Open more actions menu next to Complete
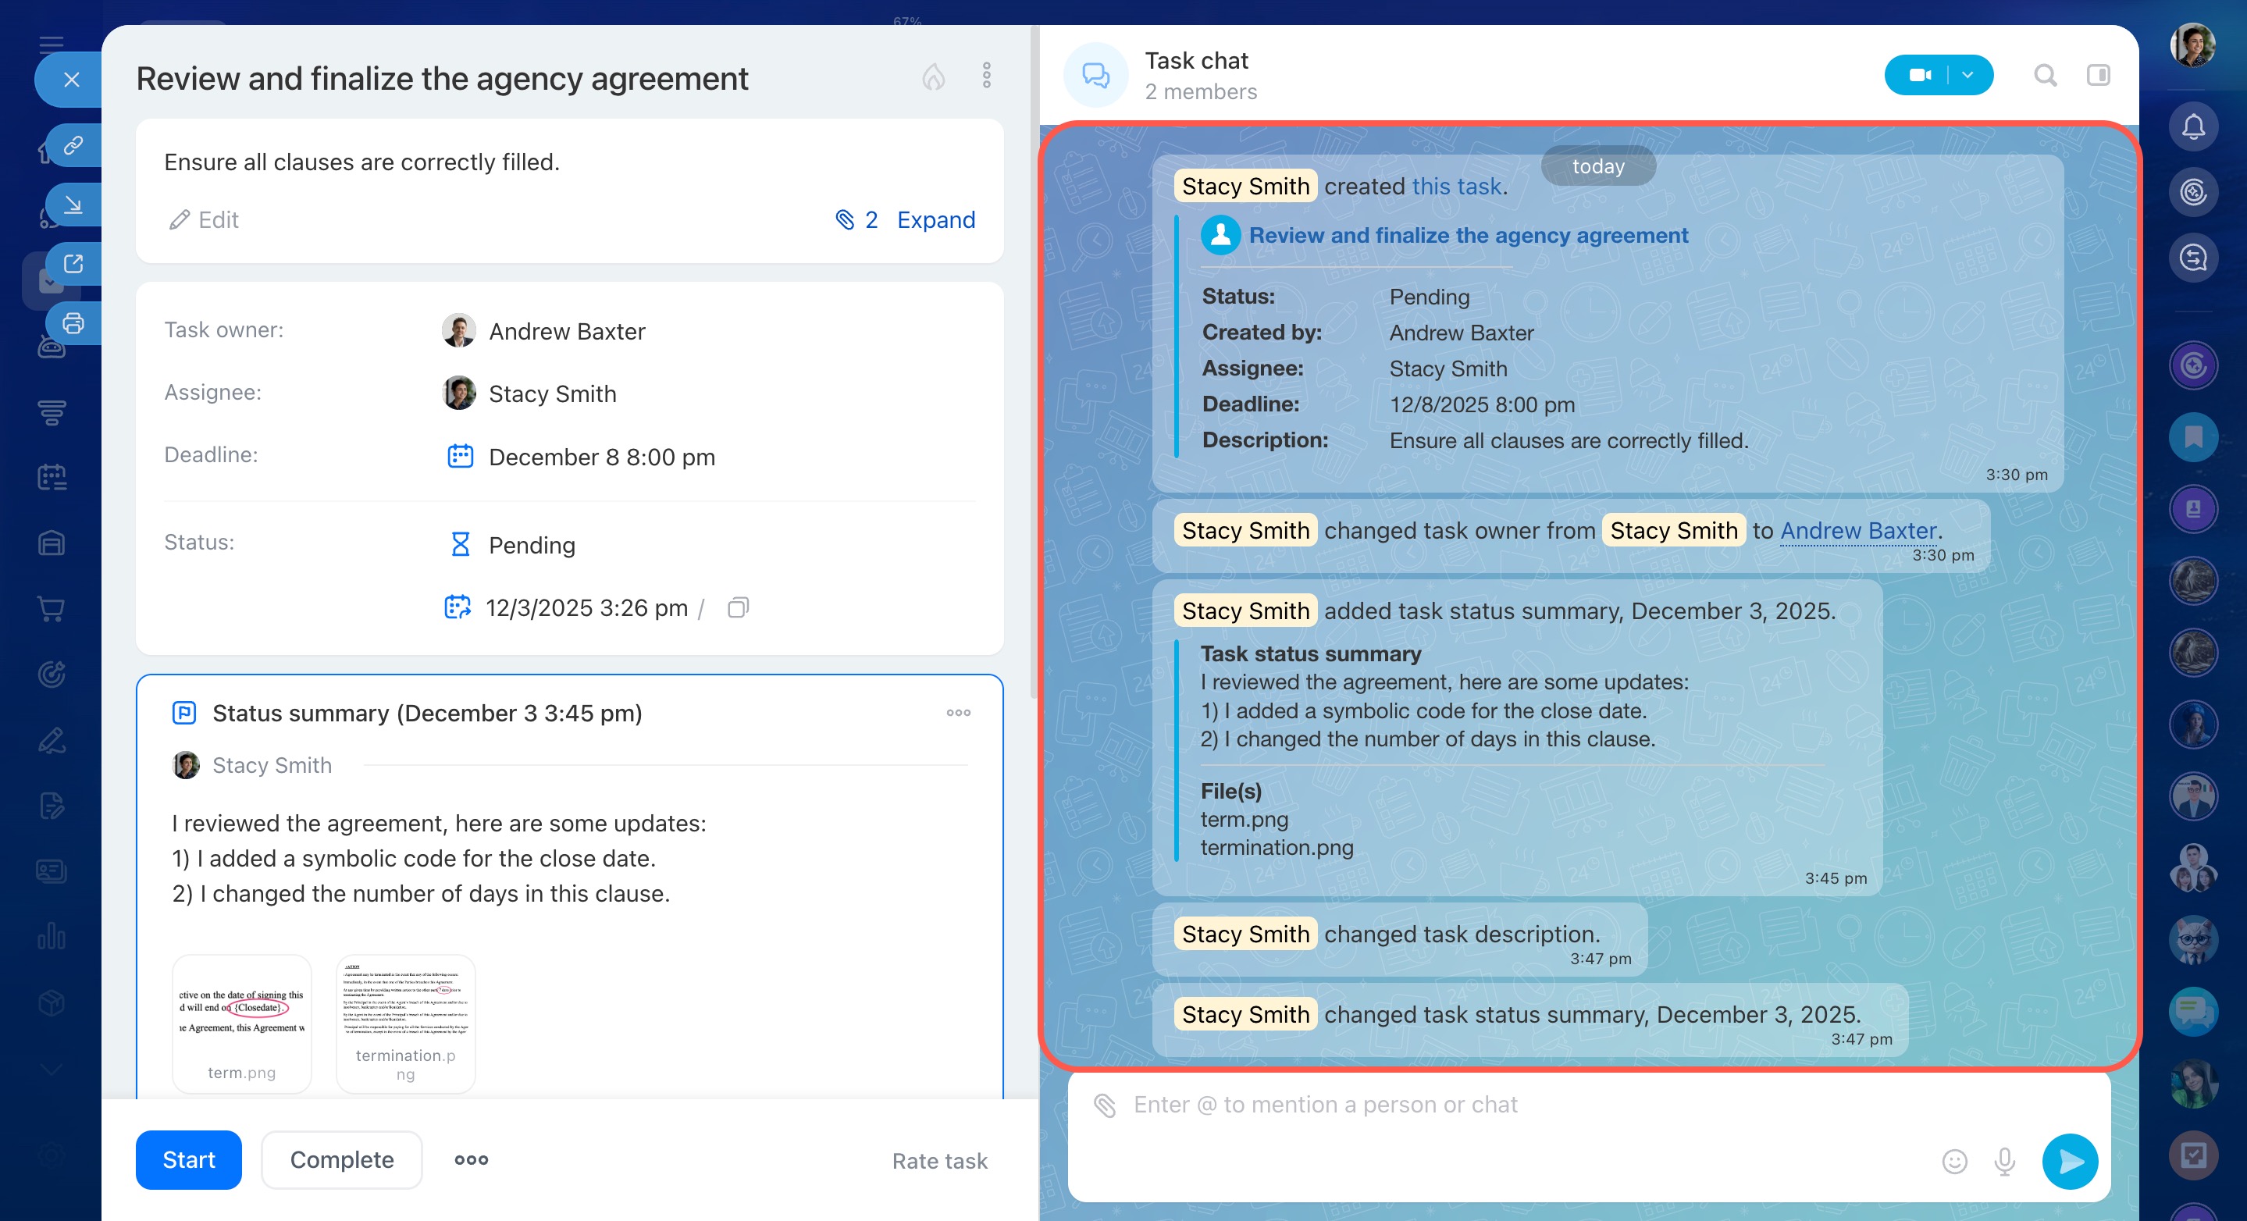 point(471,1159)
